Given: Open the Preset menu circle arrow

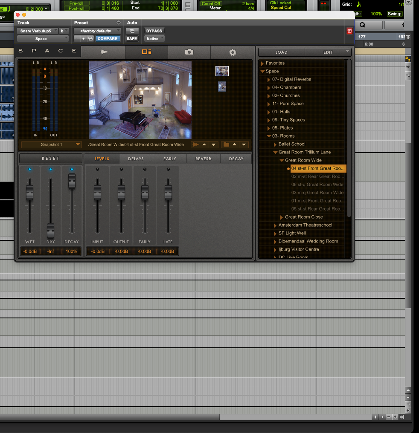Looking at the screenshot, I should pyautogui.click(x=119, y=23).
